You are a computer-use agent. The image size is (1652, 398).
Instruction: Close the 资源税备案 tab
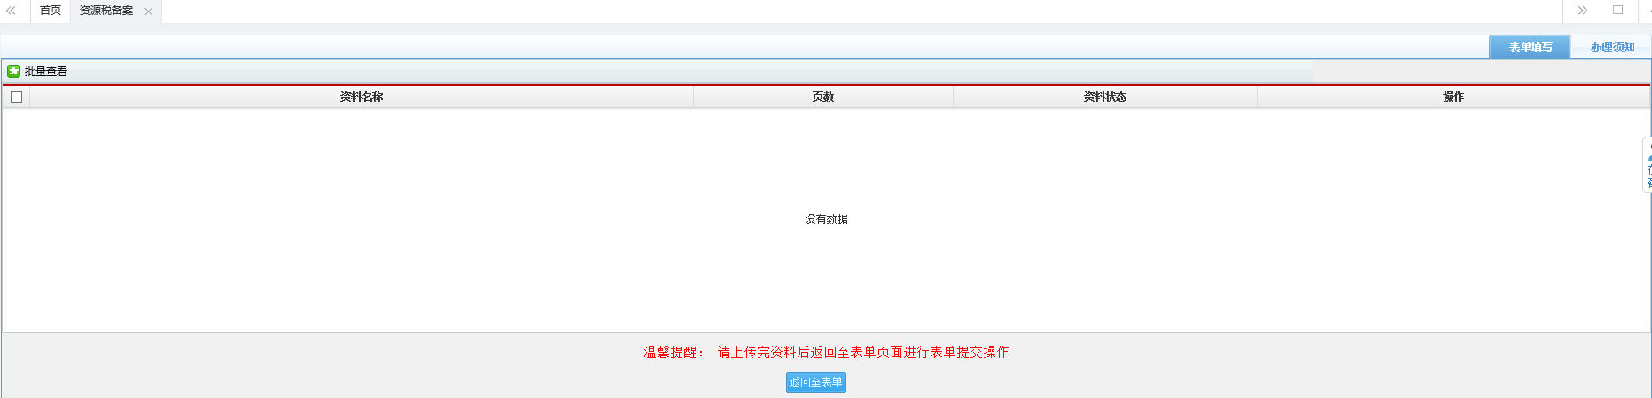(x=148, y=12)
